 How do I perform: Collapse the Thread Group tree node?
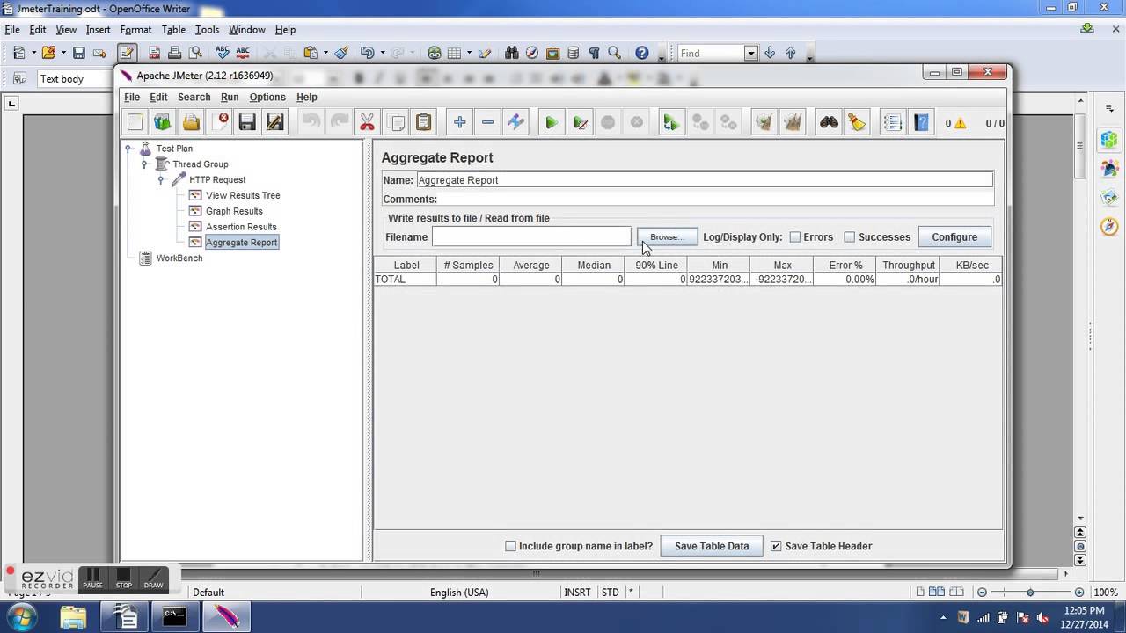tap(144, 164)
